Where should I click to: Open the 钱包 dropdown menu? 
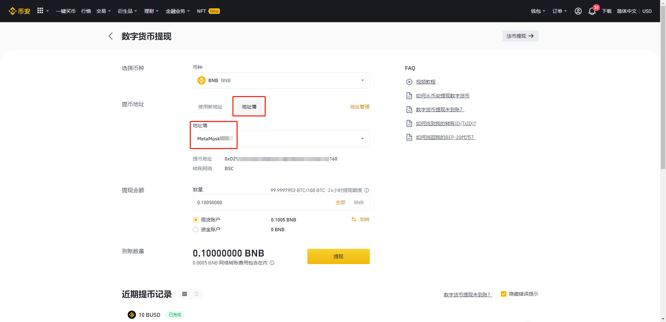[x=538, y=11]
